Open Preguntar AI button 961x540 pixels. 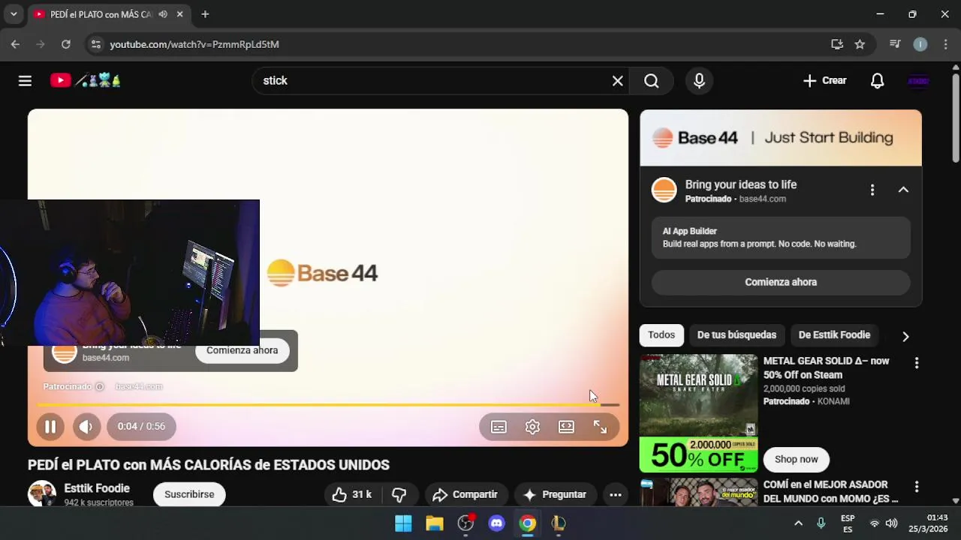click(555, 494)
